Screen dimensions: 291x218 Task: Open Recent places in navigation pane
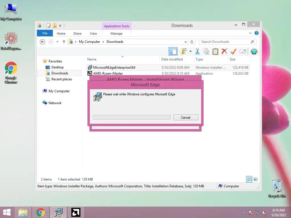pos(61,79)
